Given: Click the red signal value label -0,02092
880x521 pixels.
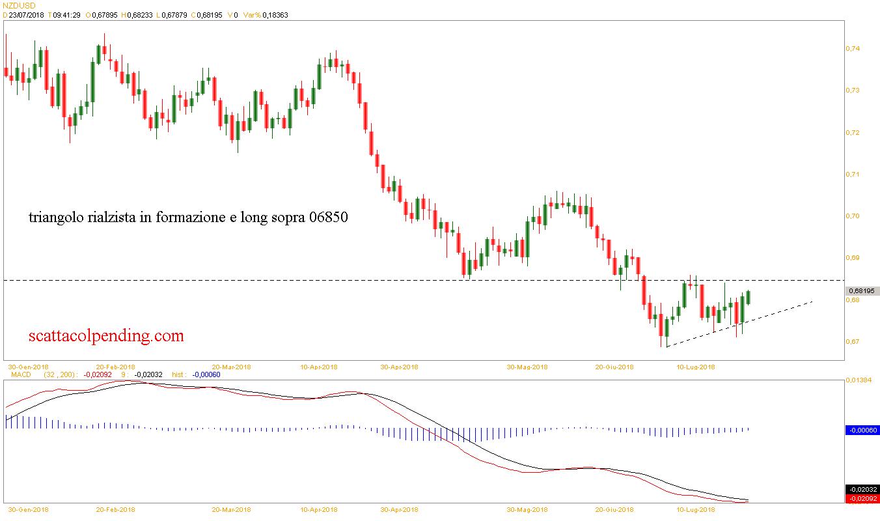Looking at the screenshot, I should click(862, 499).
